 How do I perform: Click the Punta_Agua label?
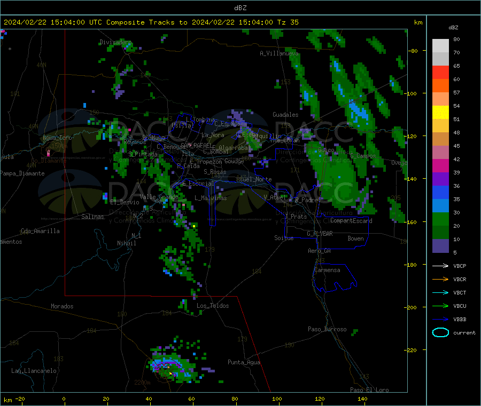[244, 363]
